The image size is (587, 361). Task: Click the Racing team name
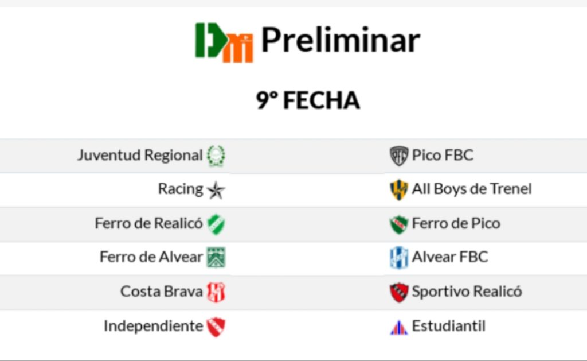tap(181, 189)
